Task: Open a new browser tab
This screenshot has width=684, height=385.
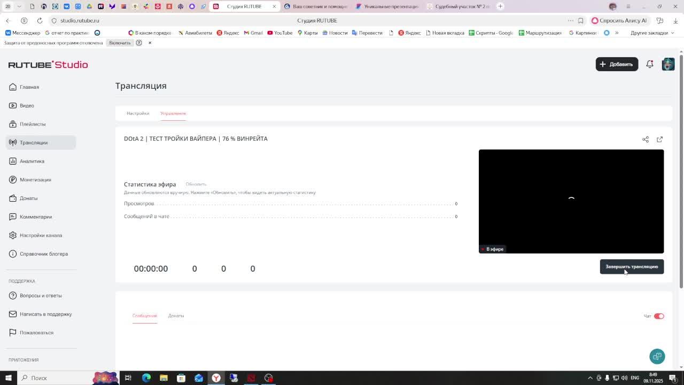Action: [500, 6]
